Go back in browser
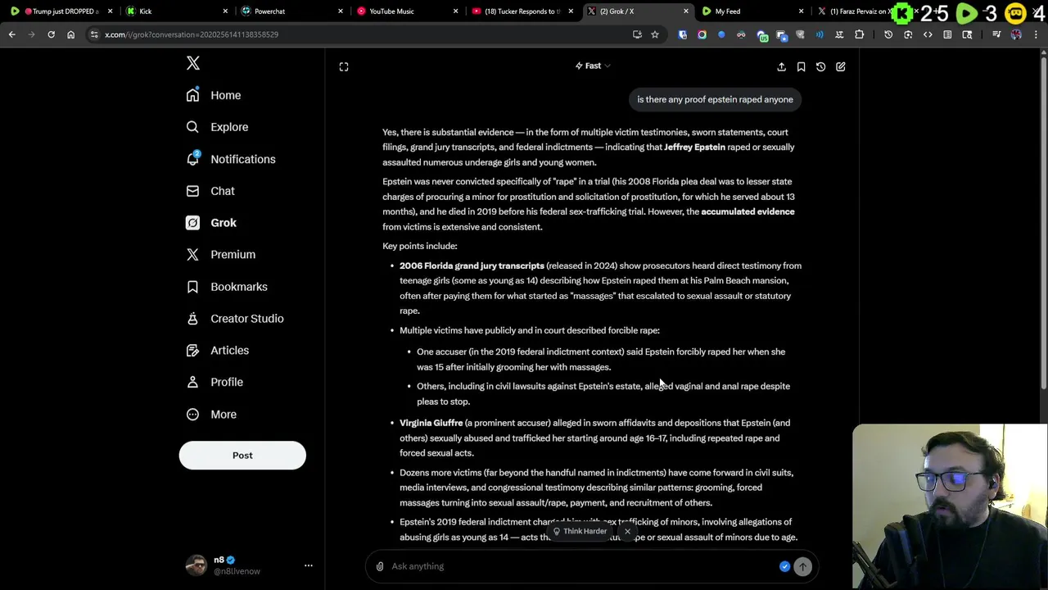1048x590 pixels. point(11,34)
